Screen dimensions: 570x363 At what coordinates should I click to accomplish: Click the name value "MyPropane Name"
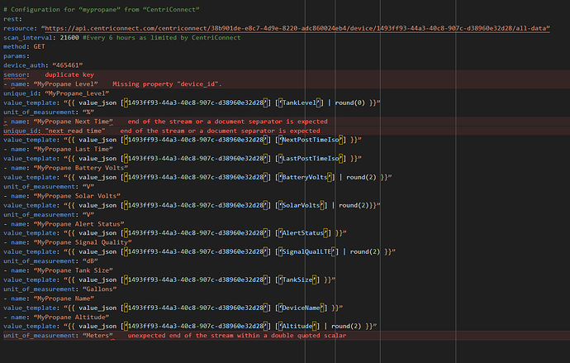point(64,299)
